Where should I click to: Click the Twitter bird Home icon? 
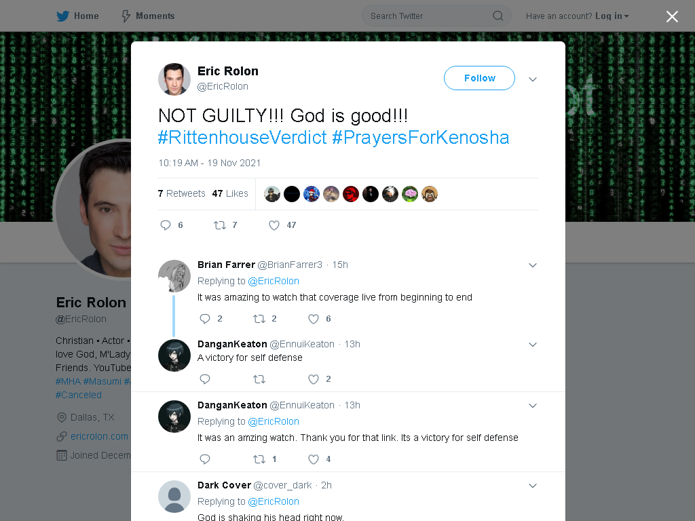(62, 16)
